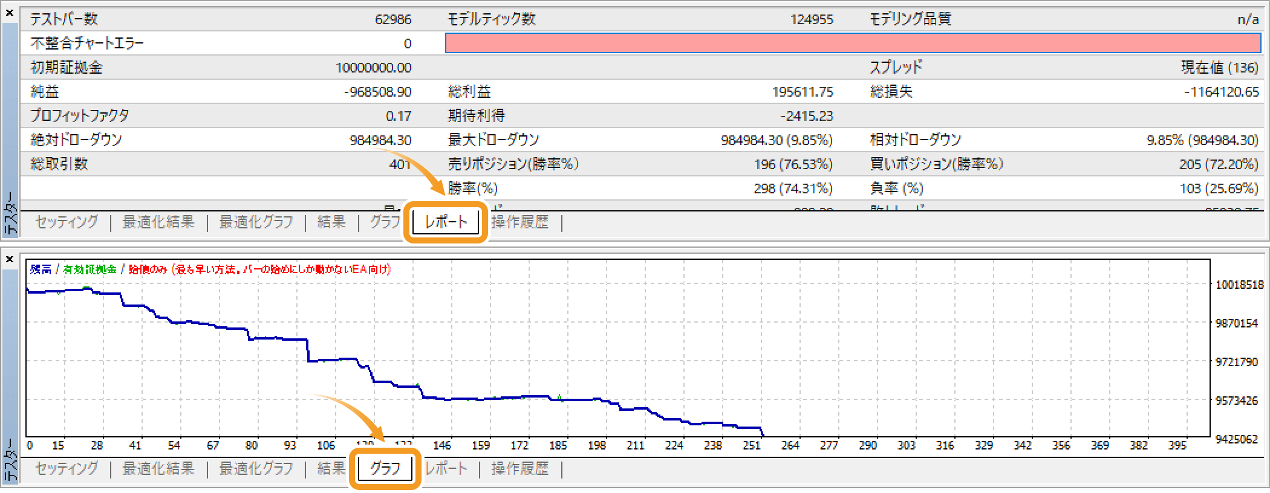Open レポート tab in lower panel
The image size is (1270, 493).
pyautogui.click(x=446, y=468)
